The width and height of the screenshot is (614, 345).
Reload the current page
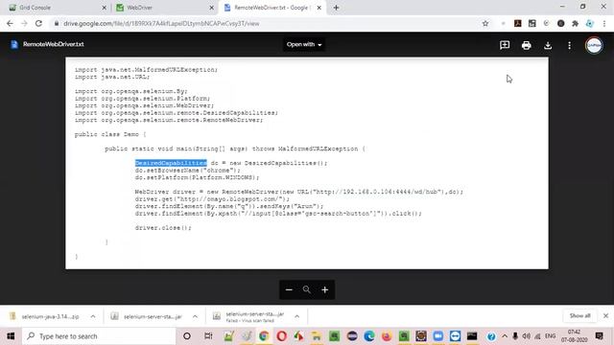coord(38,23)
